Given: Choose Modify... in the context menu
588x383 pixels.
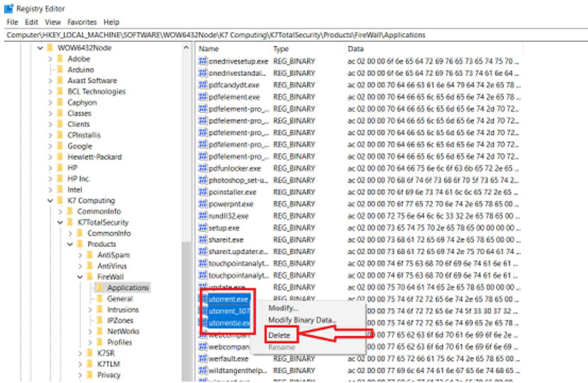Looking at the screenshot, I should [x=283, y=308].
